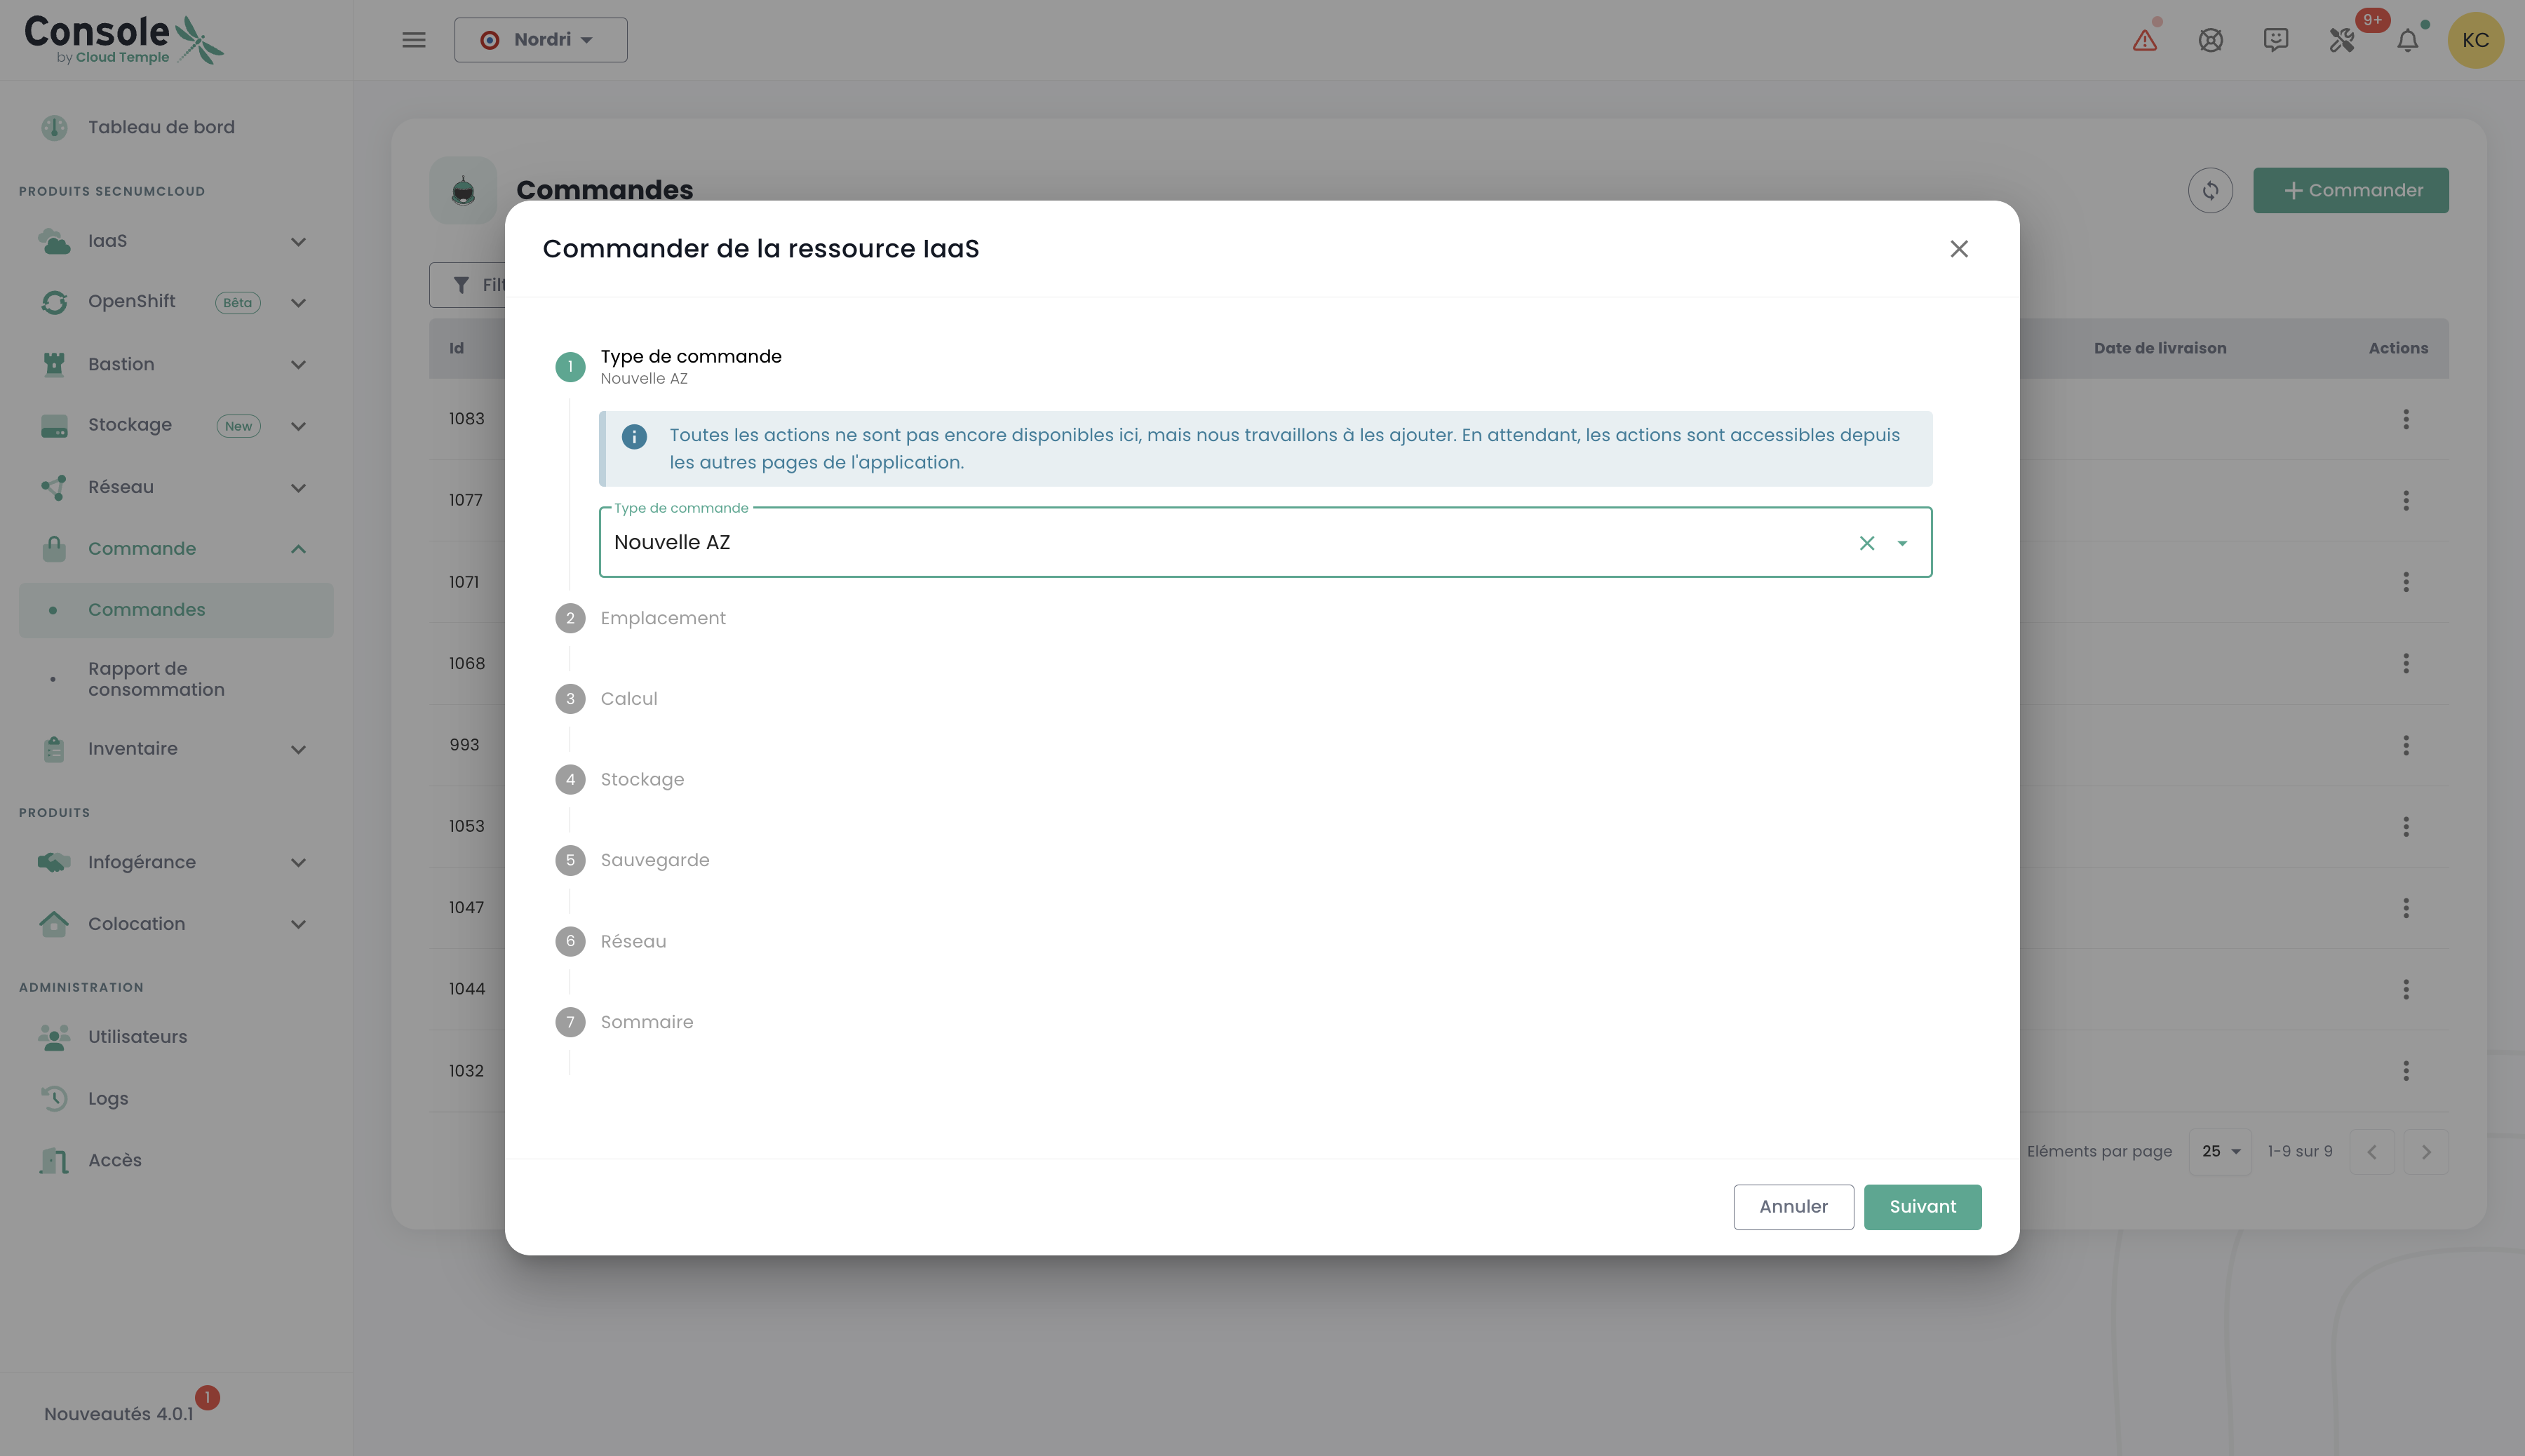Open the feedback chat icon
Viewport: 2525px width, 1456px height.
(2276, 40)
